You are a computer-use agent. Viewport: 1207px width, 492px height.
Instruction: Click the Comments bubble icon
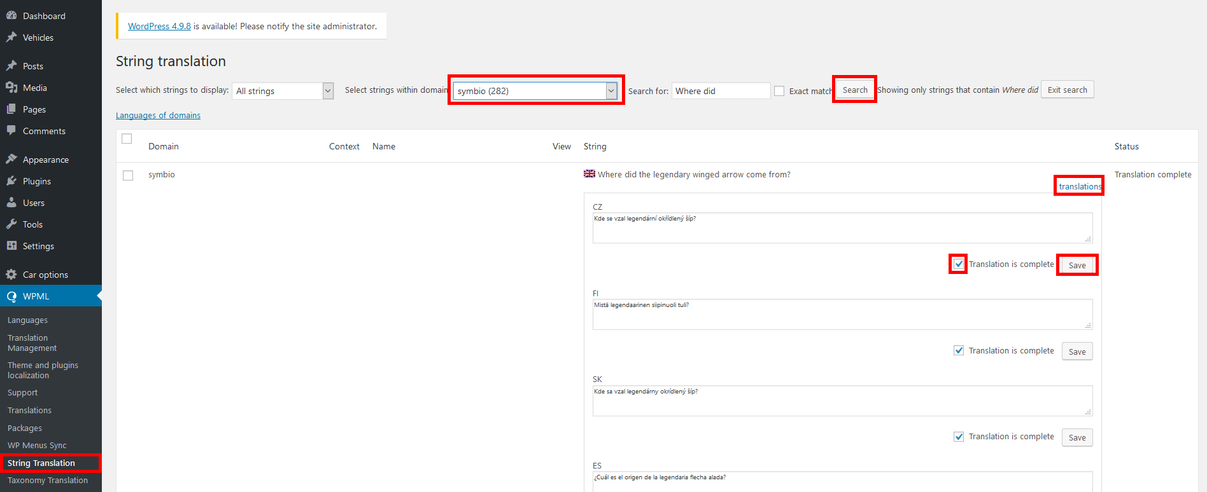tap(11, 130)
